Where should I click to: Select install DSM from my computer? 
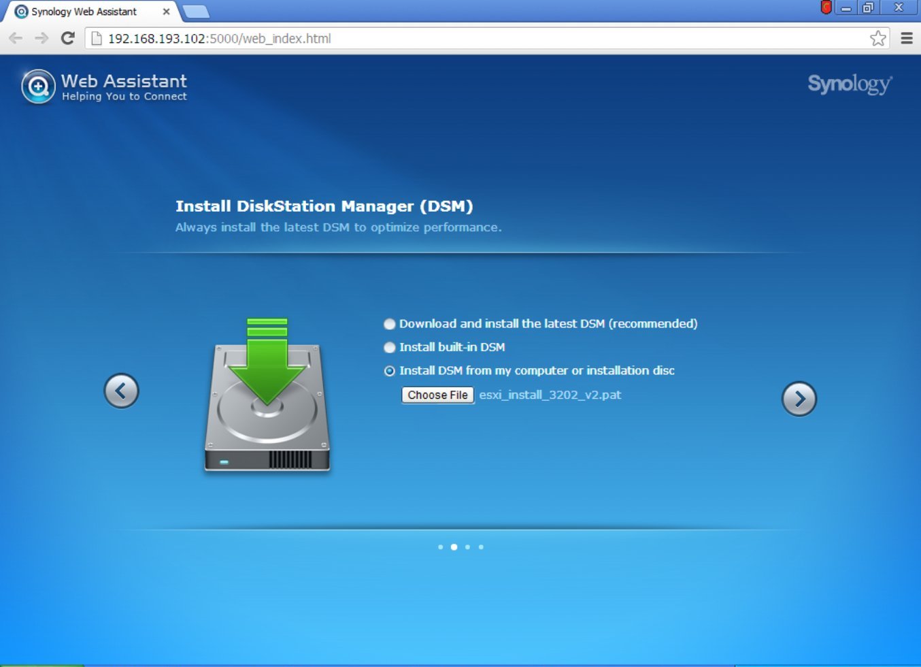389,370
